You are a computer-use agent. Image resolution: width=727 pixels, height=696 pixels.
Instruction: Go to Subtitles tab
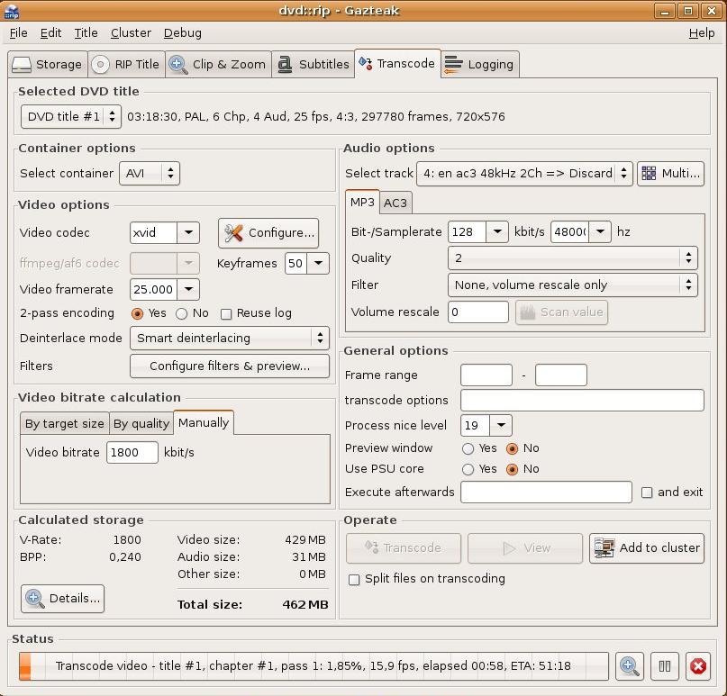[x=313, y=64]
